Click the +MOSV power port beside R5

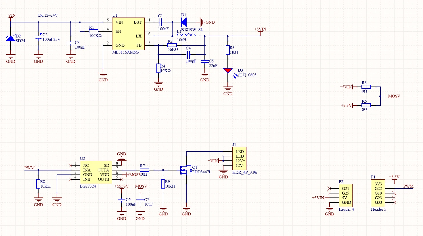(393, 96)
